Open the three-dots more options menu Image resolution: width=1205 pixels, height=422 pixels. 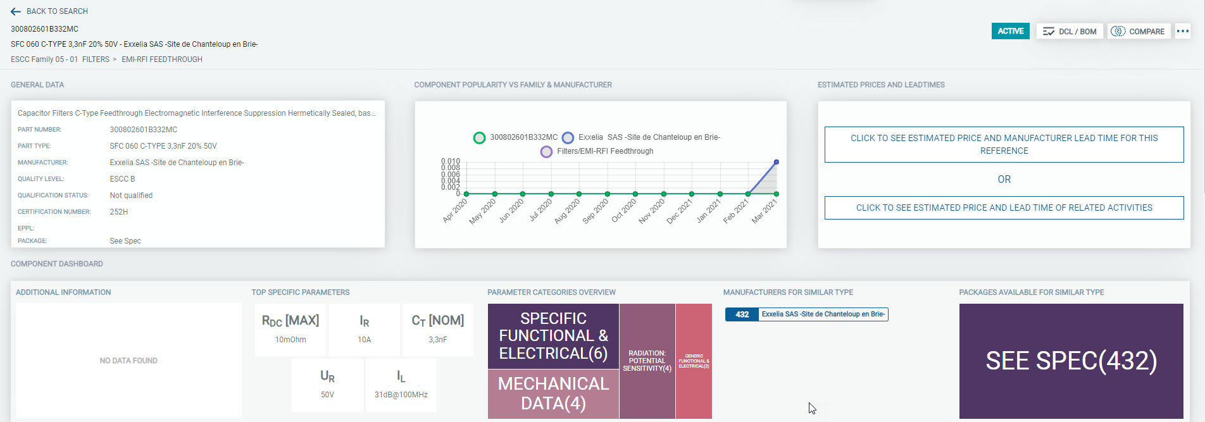click(x=1182, y=31)
